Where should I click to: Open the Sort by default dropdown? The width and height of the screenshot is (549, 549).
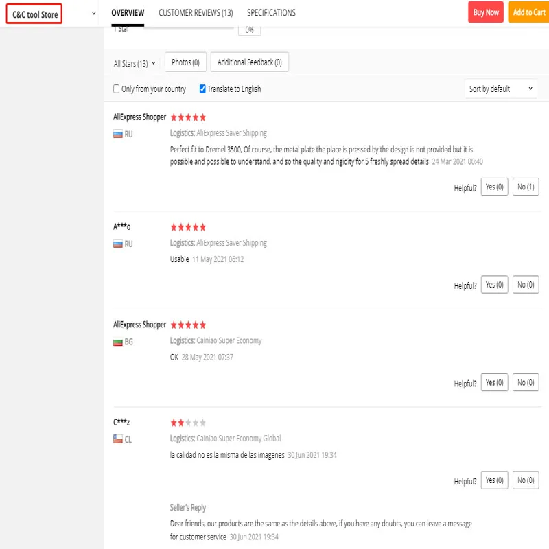[x=500, y=89]
